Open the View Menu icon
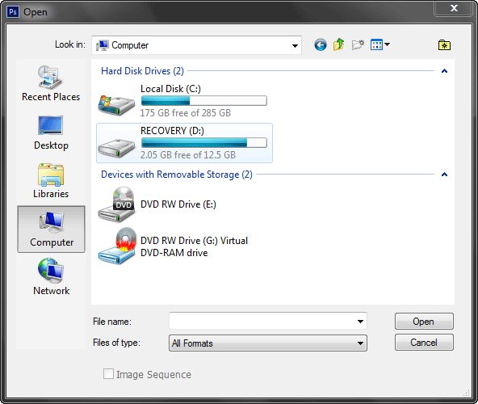 click(x=379, y=45)
